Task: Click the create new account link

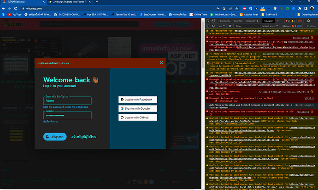Action: [84, 137]
